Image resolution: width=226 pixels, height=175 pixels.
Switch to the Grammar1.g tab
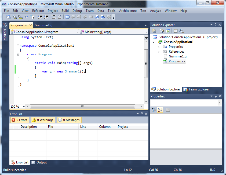43,25
